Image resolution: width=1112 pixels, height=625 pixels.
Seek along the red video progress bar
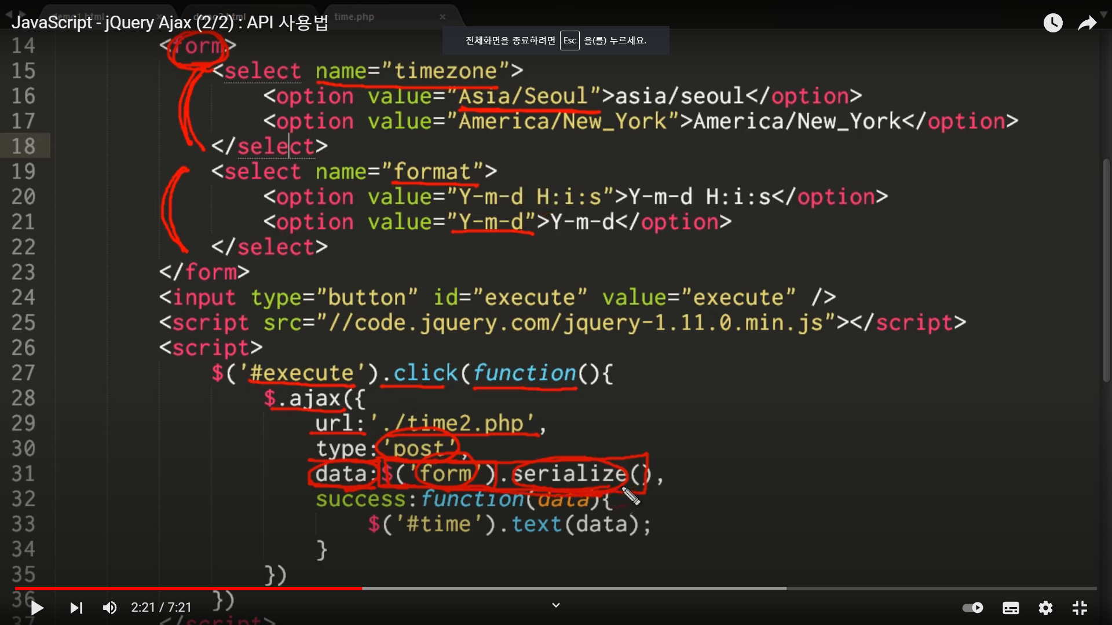pyautogui.click(x=188, y=589)
